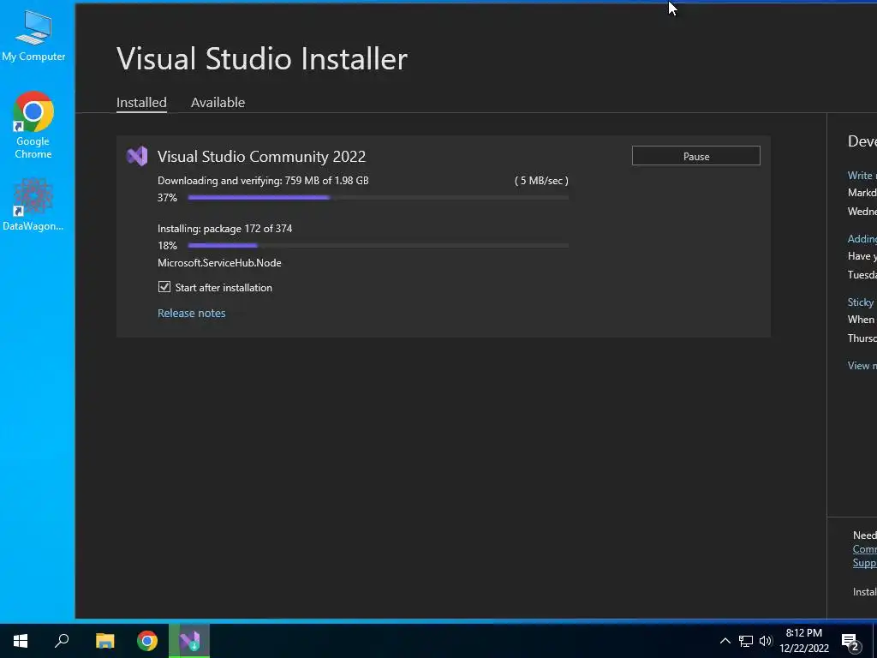Open the clock showing 8:12 PM

click(804, 641)
